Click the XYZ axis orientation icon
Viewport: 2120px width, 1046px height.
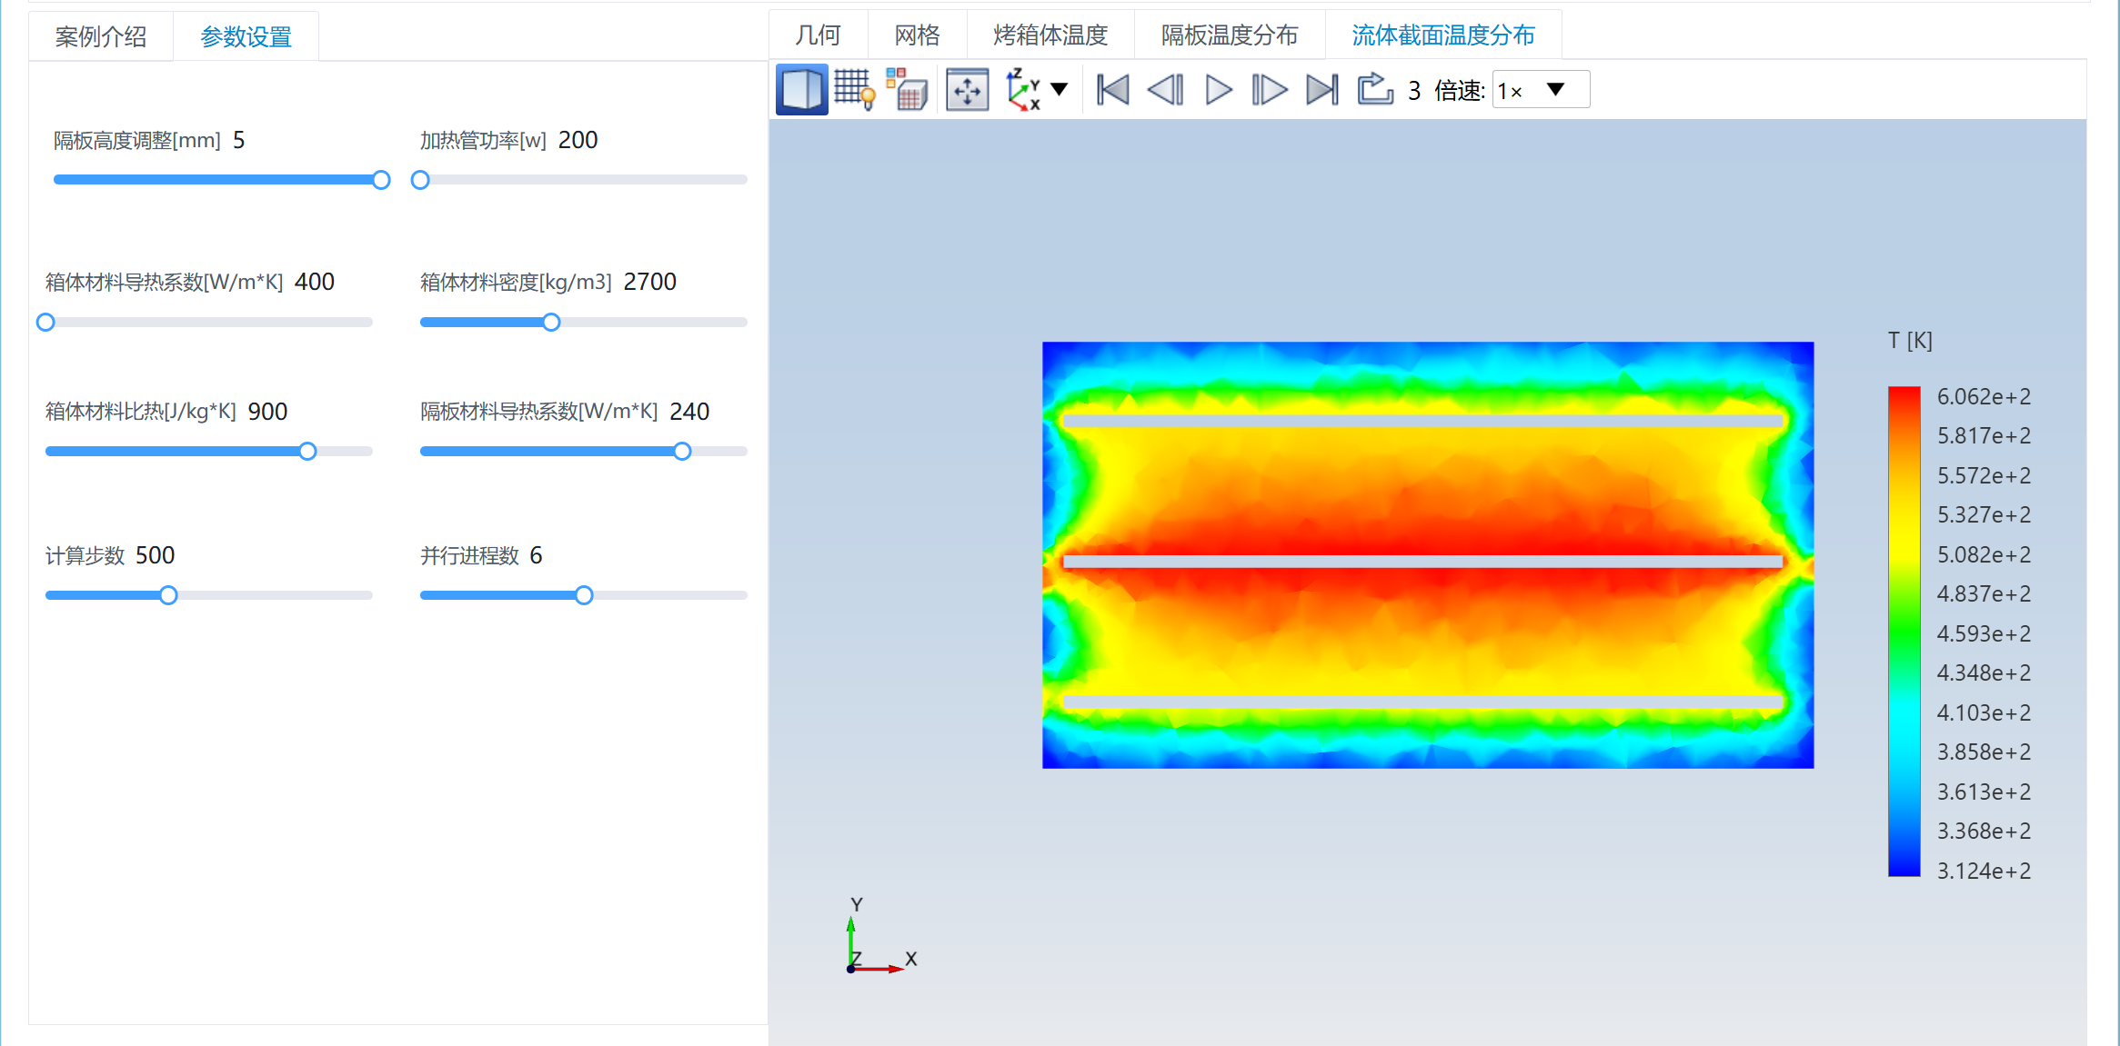coord(1023,90)
